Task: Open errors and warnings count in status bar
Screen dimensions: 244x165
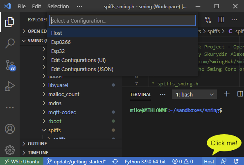Action: click(183, 161)
